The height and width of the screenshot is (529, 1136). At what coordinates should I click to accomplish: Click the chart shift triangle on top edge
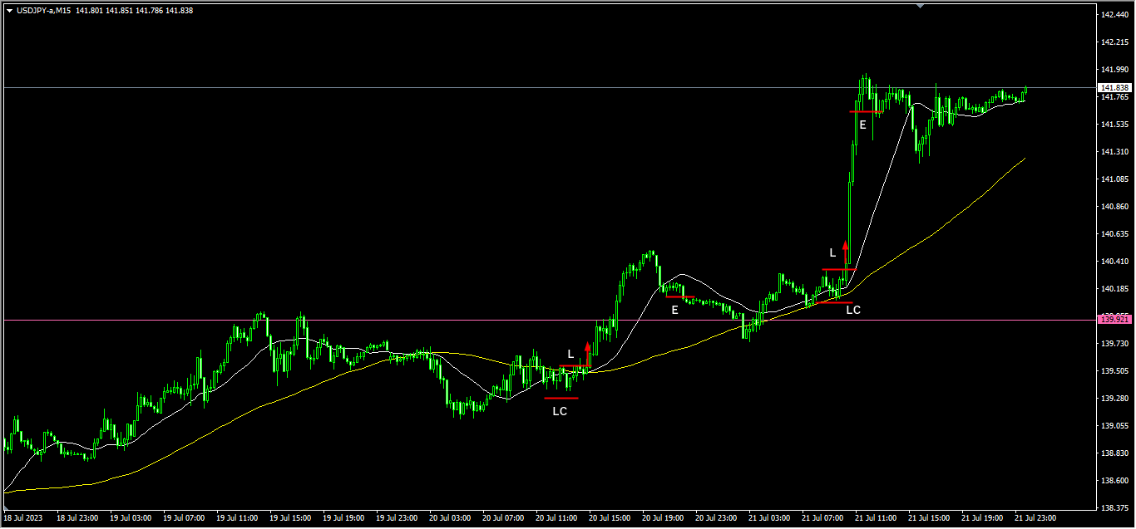(x=920, y=6)
